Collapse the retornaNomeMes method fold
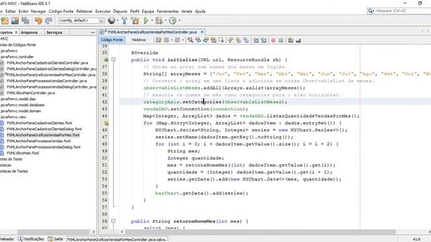 click(113, 221)
